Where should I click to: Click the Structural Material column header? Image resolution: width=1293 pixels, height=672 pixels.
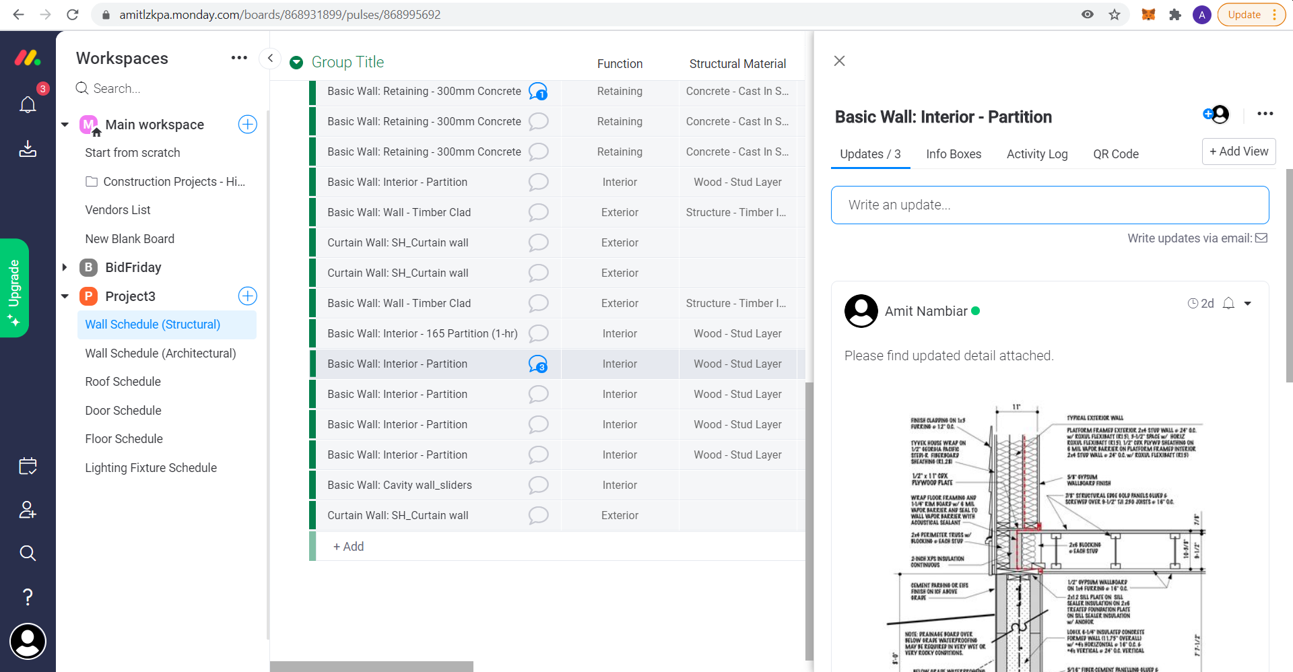pyautogui.click(x=737, y=64)
